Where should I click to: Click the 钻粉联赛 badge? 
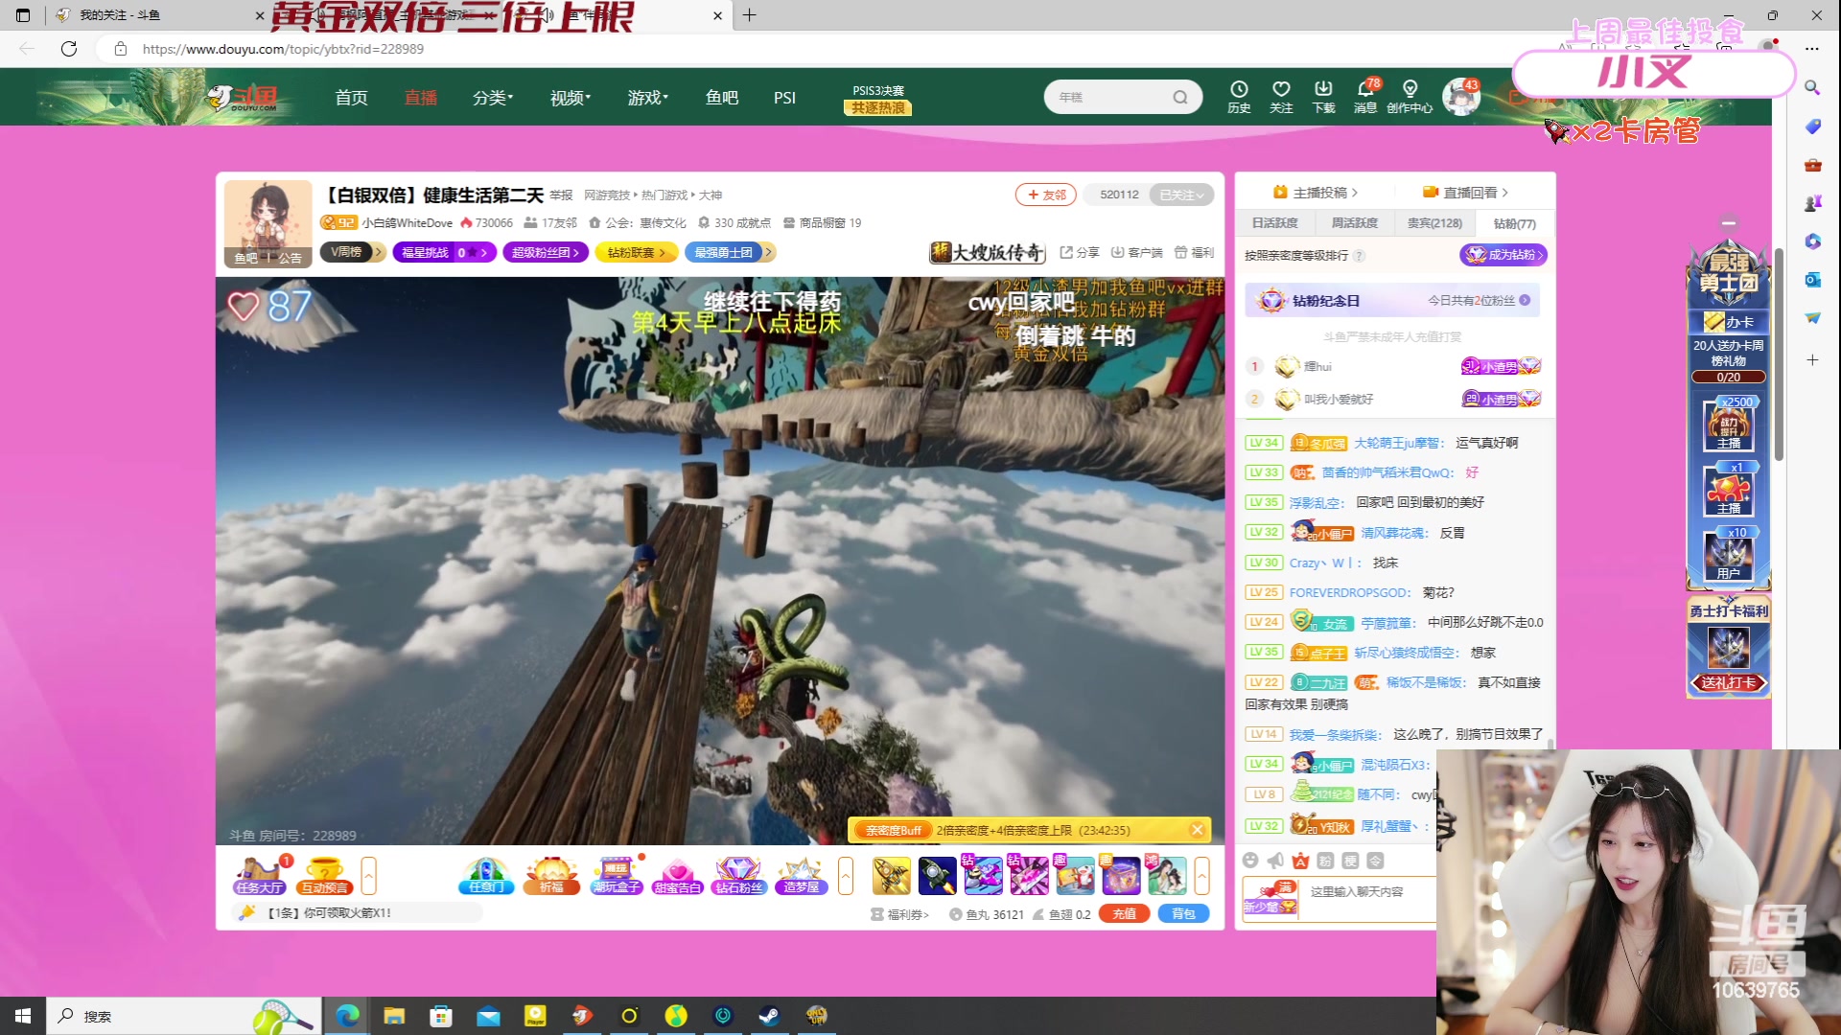click(637, 252)
